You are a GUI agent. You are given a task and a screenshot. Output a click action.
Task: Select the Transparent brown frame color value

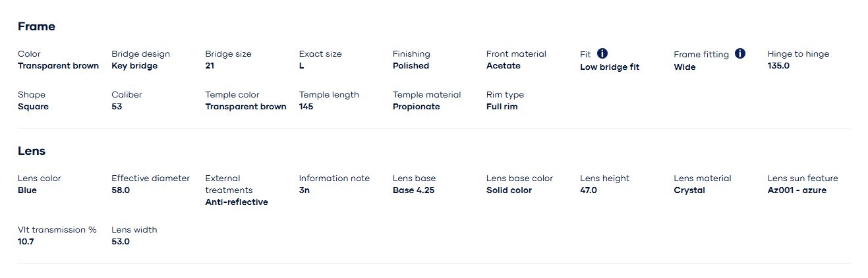coord(58,66)
